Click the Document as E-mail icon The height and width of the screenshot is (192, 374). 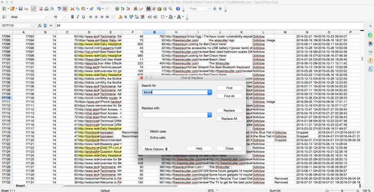click(x=26, y=9)
